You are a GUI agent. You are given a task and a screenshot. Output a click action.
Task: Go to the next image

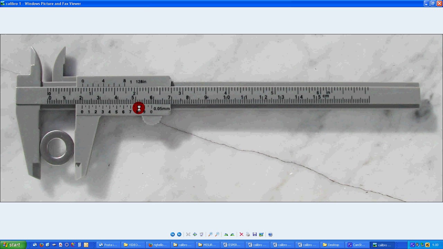click(179, 234)
